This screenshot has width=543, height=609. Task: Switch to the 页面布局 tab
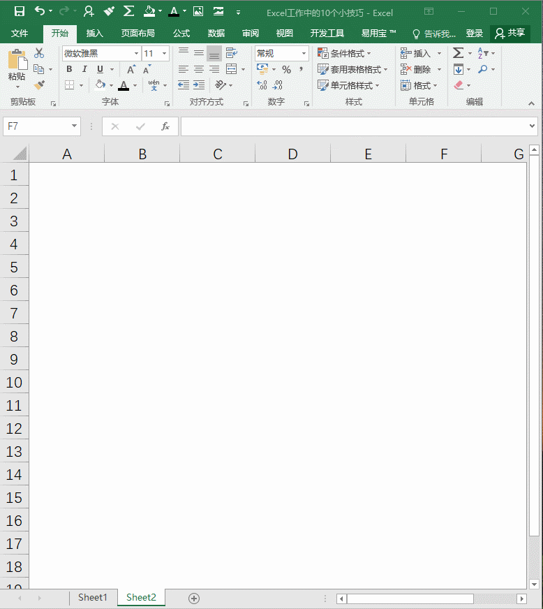tap(137, 34)
